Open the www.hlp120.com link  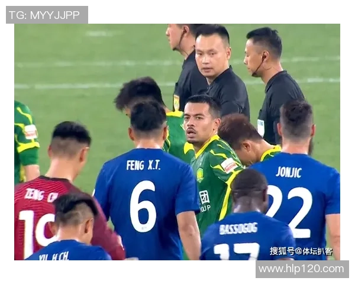[x=302, y=269]
